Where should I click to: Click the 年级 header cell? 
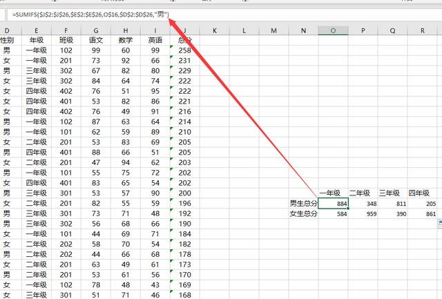37,40
